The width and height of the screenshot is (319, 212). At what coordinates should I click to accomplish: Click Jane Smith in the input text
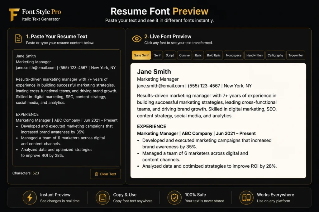[26, 56]
